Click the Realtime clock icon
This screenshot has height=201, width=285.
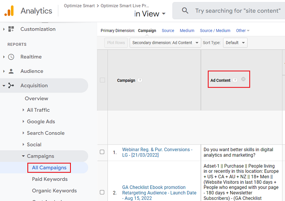coord(11,57)
